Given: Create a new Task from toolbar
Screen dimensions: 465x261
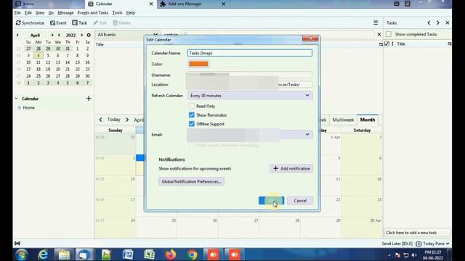Looking at the screenshot, I should 79,22.
